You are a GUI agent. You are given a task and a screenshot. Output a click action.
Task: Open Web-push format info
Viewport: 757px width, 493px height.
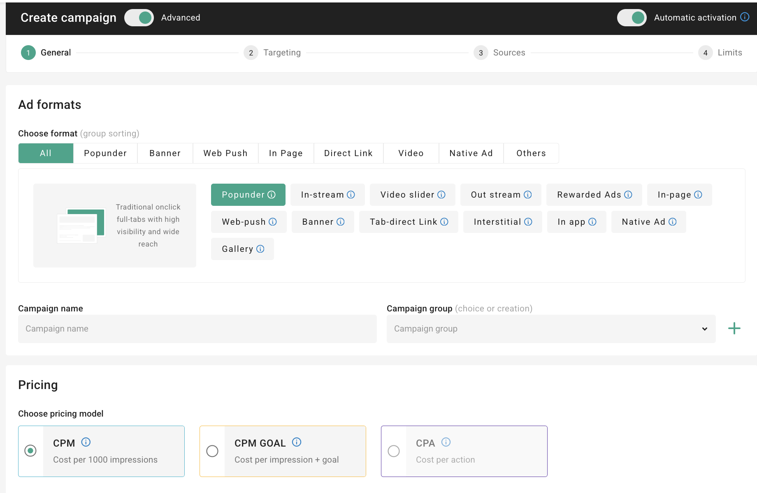click(x=273, y=222)
